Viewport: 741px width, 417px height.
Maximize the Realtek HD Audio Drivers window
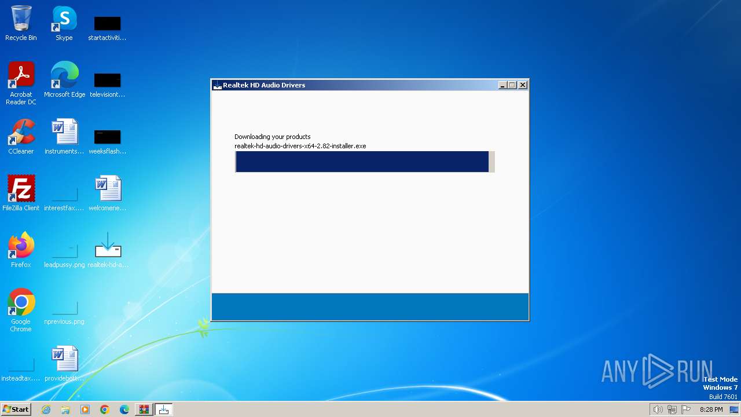512,85
